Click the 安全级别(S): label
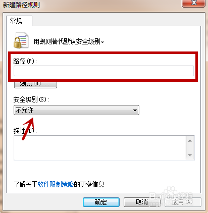The image size is (208, 213). (x=31, y=99)
